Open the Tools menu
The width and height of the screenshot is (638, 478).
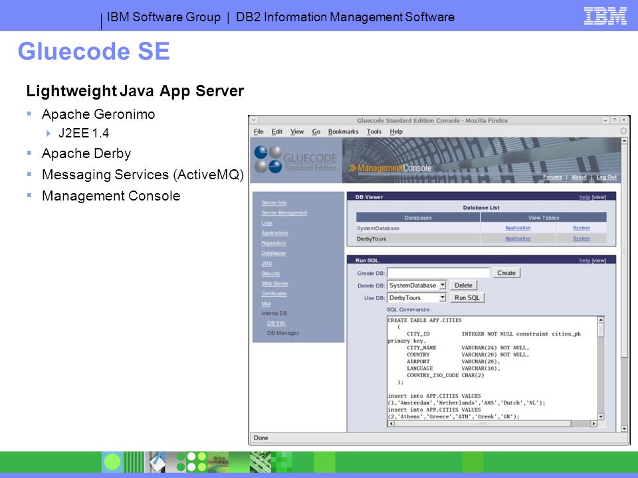coord(374,131)
